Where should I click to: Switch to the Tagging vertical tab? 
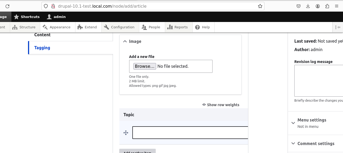point(42,48)
